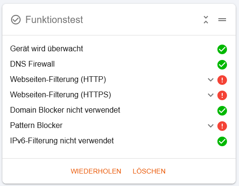Screen dimensions: 239x186
Task: Click the WIEDERHOLEN button
Action: click(96, 171)
